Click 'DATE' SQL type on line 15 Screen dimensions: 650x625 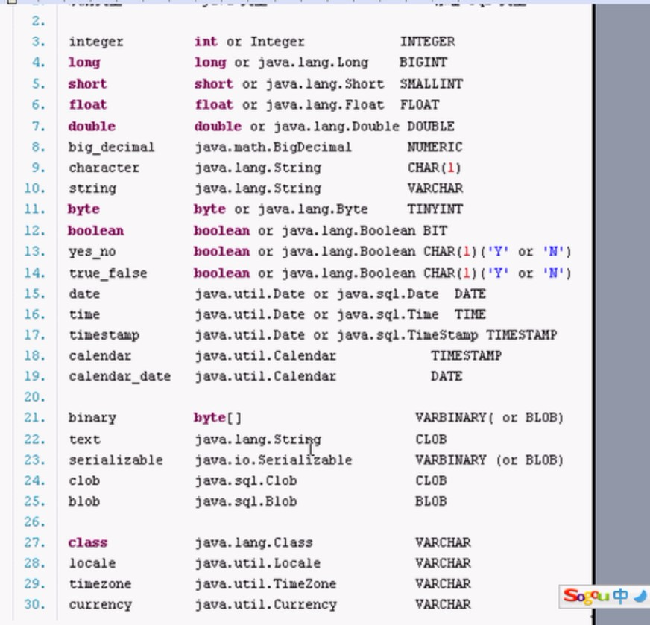[470, 294]
